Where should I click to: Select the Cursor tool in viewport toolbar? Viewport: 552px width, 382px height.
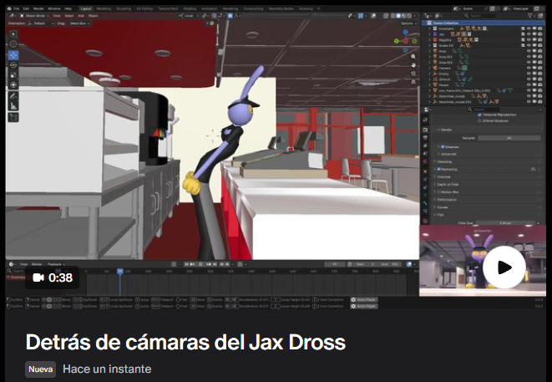[13, 44]
